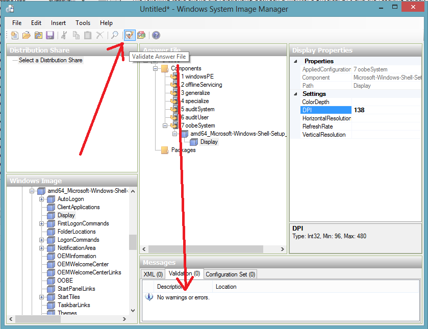Image resolution: width=428 pixels, height=329 pixels.
Task: Select 3 generalize configuration pass
Action: [195, 93]
